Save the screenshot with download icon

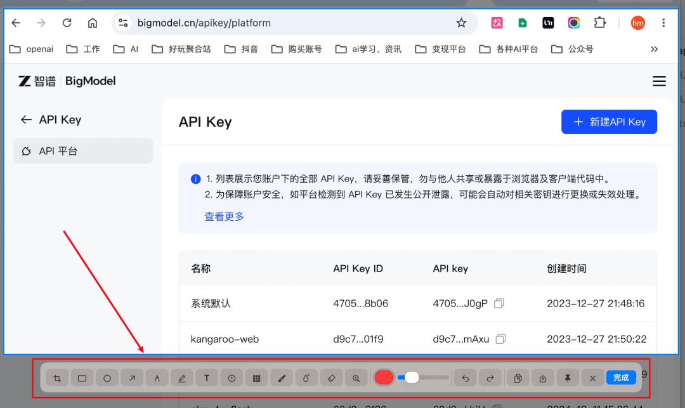coord(542,378)
